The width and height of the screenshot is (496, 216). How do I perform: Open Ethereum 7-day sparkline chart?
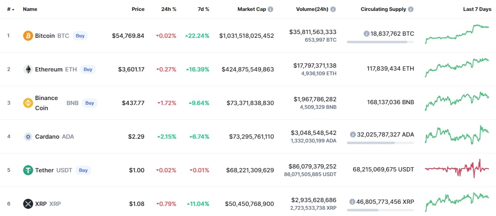457,68
